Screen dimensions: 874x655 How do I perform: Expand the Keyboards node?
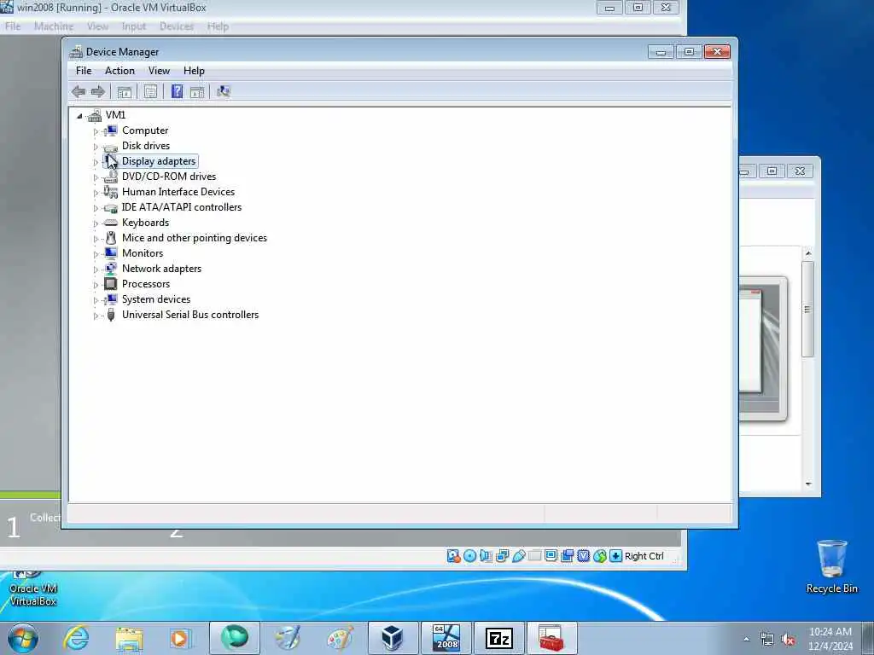(x=96, y=223)
